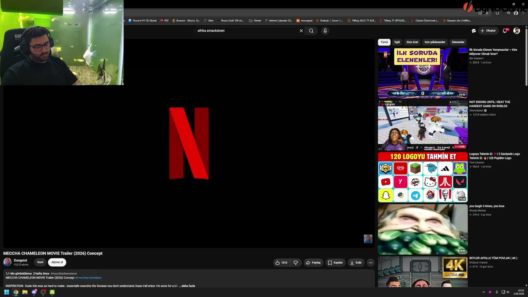Select the Tümü filter chip
Image resolution: width=528 pixels, height=297 pixels.
coord(384,42)
